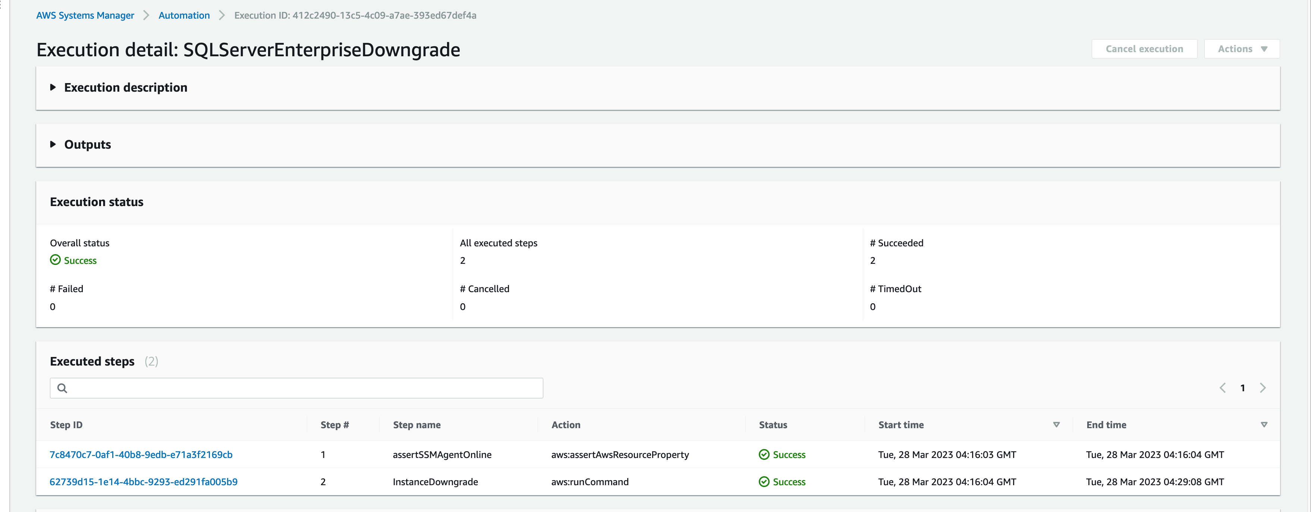Click the Step name column header

click(x=416, y=425)
